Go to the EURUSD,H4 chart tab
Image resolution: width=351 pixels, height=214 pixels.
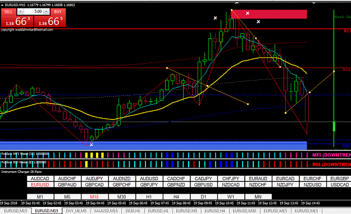[x=215, y=211]
